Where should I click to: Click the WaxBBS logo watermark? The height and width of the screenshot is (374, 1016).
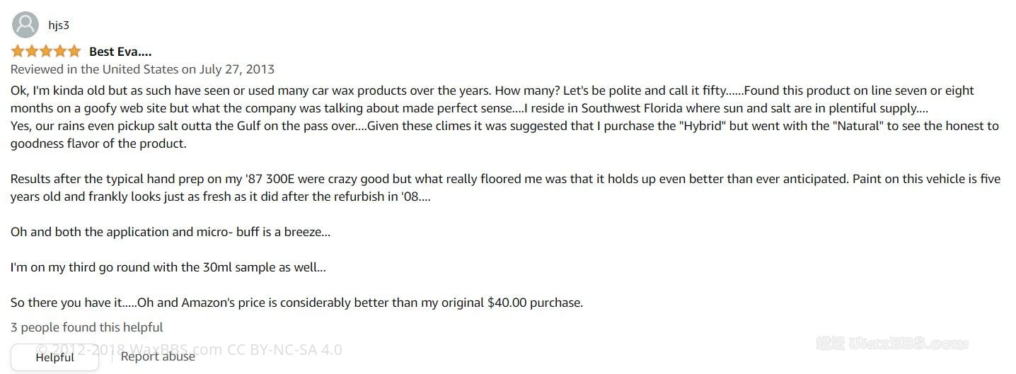point(891,344)
